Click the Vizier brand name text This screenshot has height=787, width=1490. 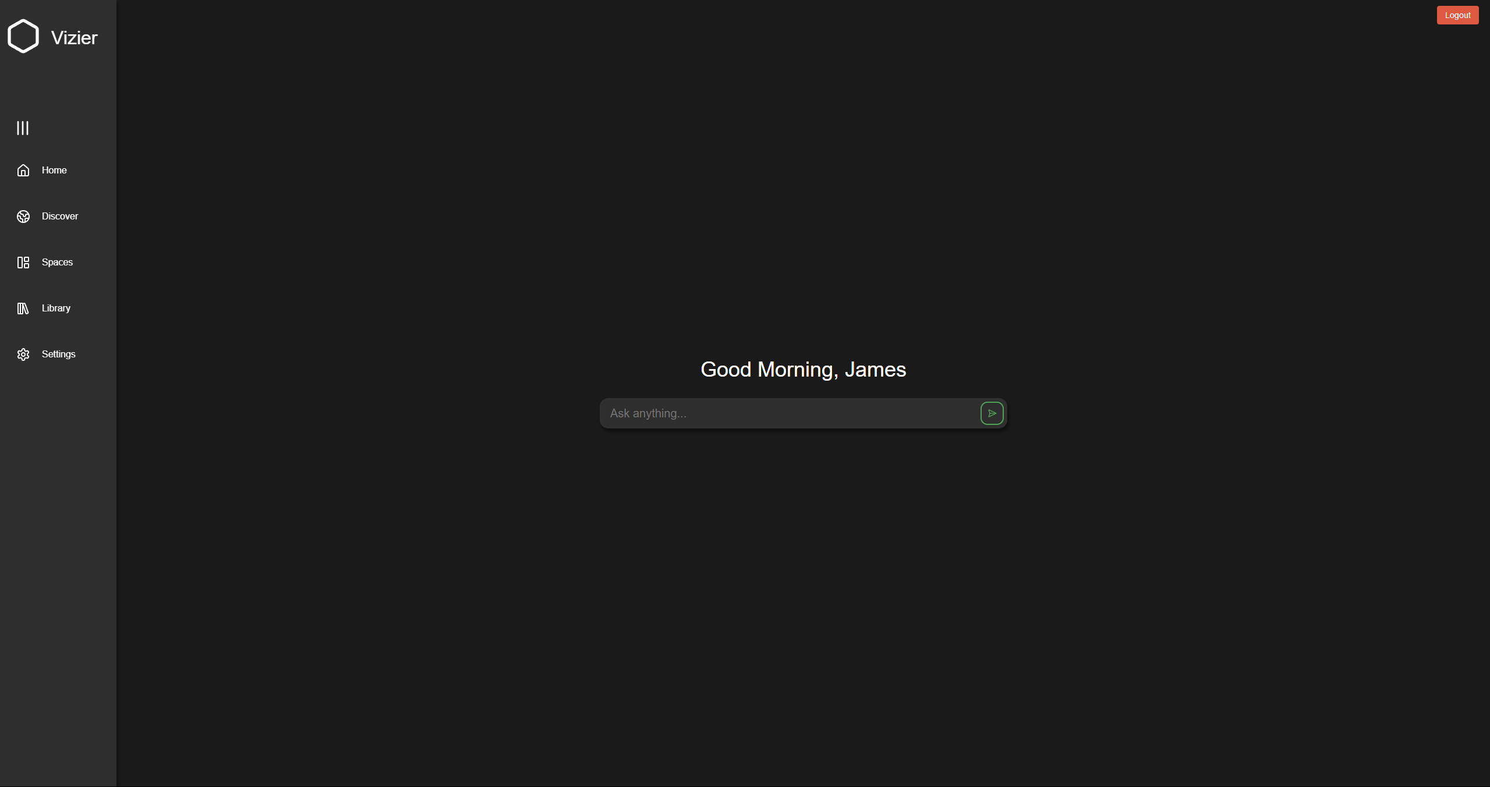[x=74, y=38]
